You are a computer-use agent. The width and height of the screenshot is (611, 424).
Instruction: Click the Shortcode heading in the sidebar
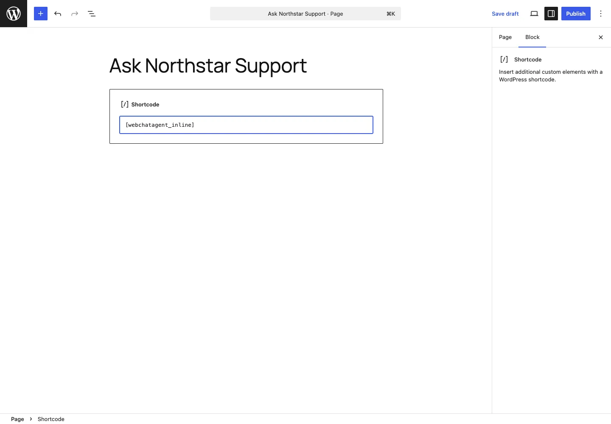click(x=528, y=59)
